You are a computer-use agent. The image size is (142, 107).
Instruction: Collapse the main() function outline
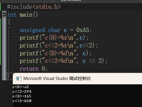tap(4, 15)
